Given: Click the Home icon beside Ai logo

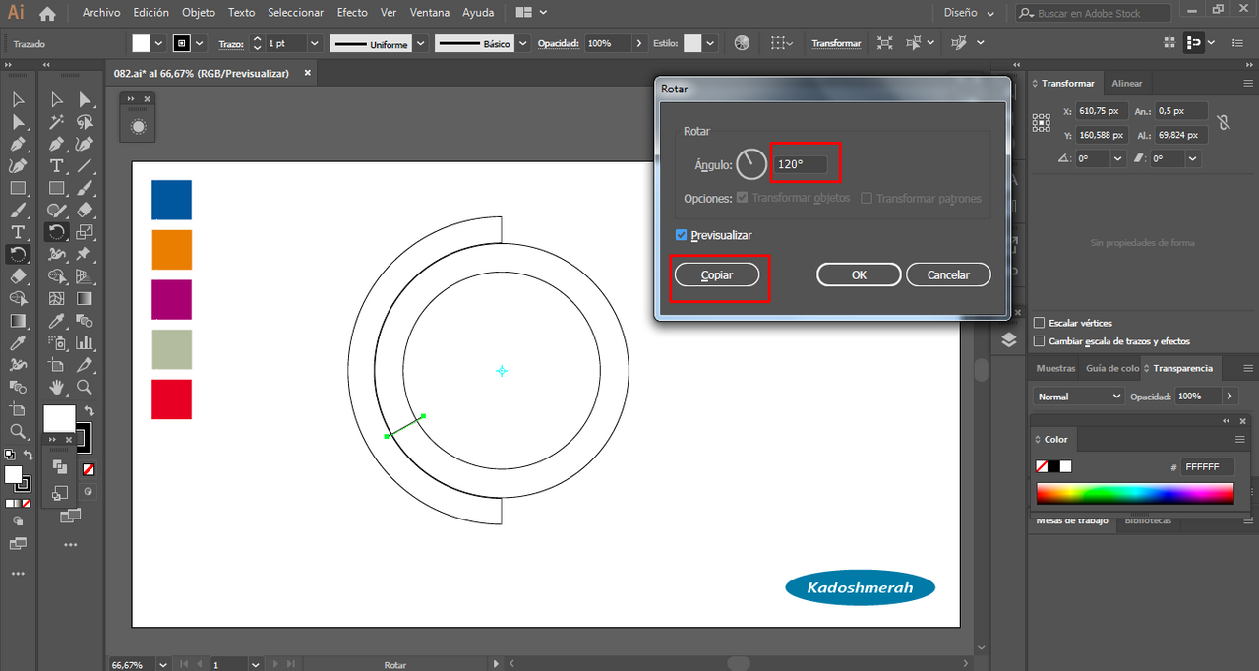Looking at the screenshot, I should 47,14.
